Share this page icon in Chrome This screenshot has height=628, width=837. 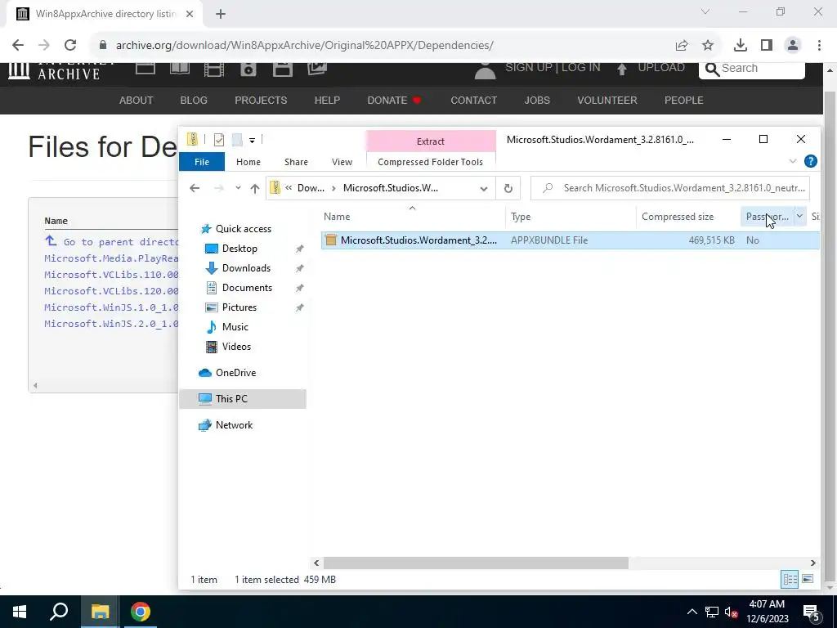(682, 46)
